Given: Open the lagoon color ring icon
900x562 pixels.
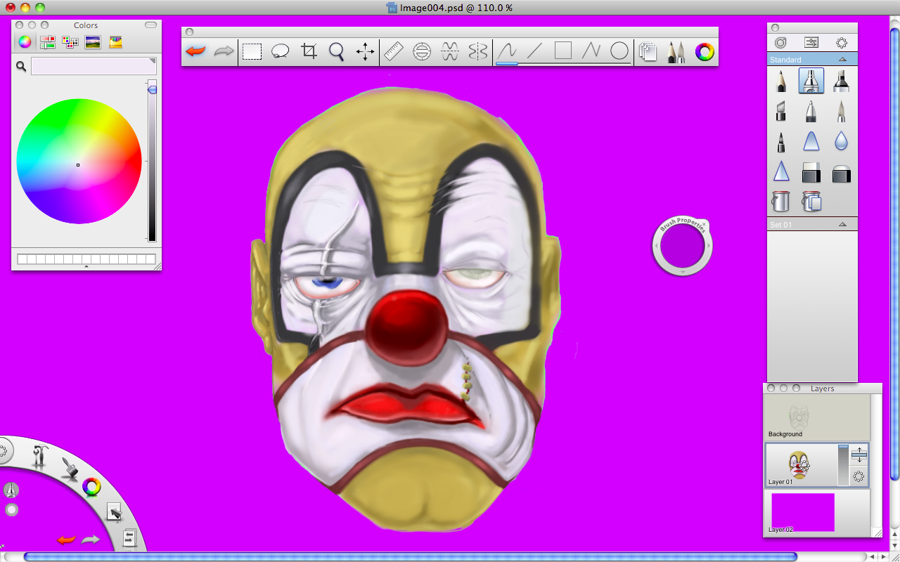Looking at the screenshot, I should pyautogui.click(x=91, y=486).
